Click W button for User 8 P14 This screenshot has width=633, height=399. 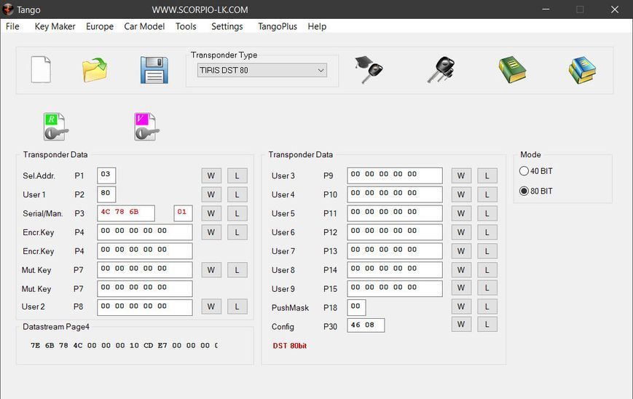point(461,270)
